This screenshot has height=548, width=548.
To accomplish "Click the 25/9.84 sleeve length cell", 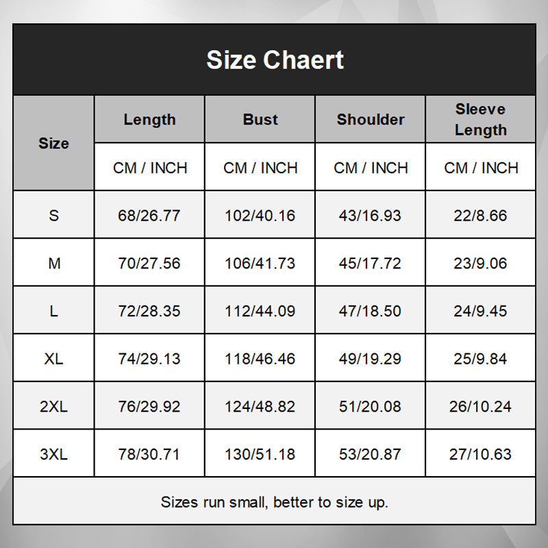I will (481, 358).
